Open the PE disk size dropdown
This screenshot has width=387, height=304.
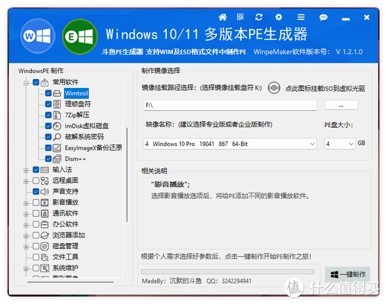(x=340, y=144)
